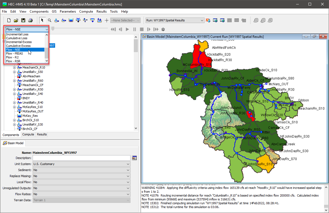Open the GIS menu
Image resolution: width=329 pixels, height=213 pixels.
[x=54, y=12]
